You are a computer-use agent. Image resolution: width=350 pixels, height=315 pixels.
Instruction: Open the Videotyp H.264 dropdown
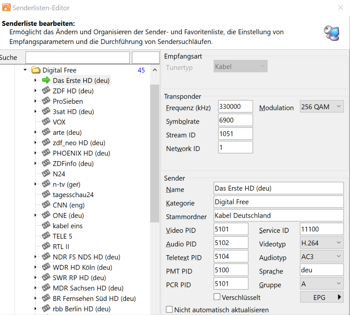coord(322,243)
